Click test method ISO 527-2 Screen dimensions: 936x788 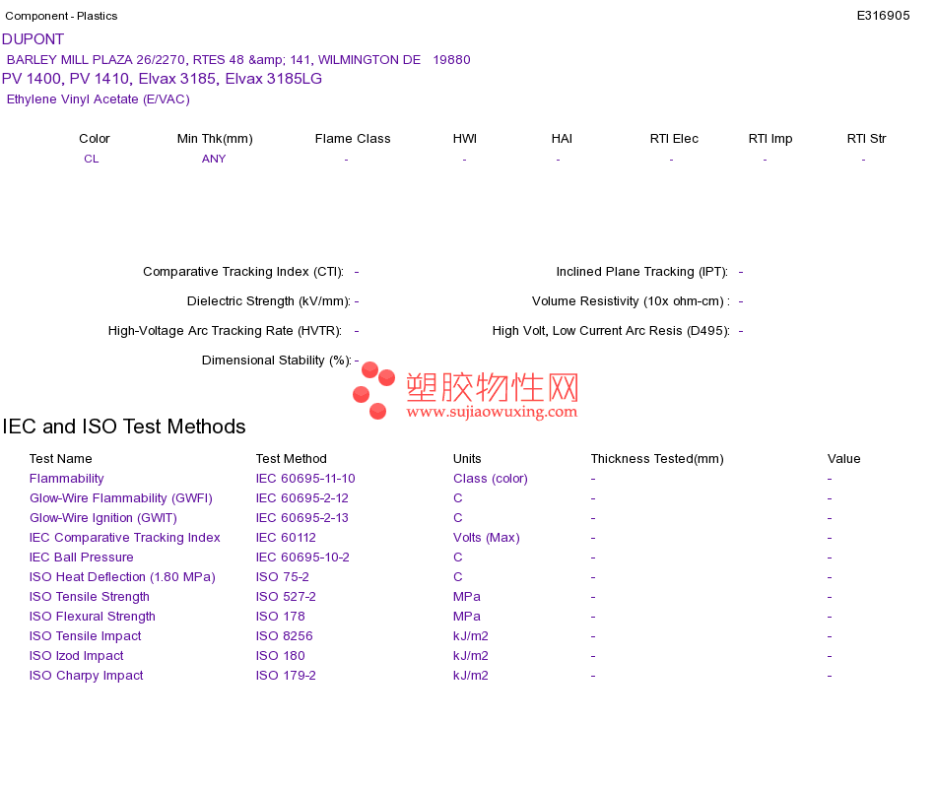(x=286, y=597)
